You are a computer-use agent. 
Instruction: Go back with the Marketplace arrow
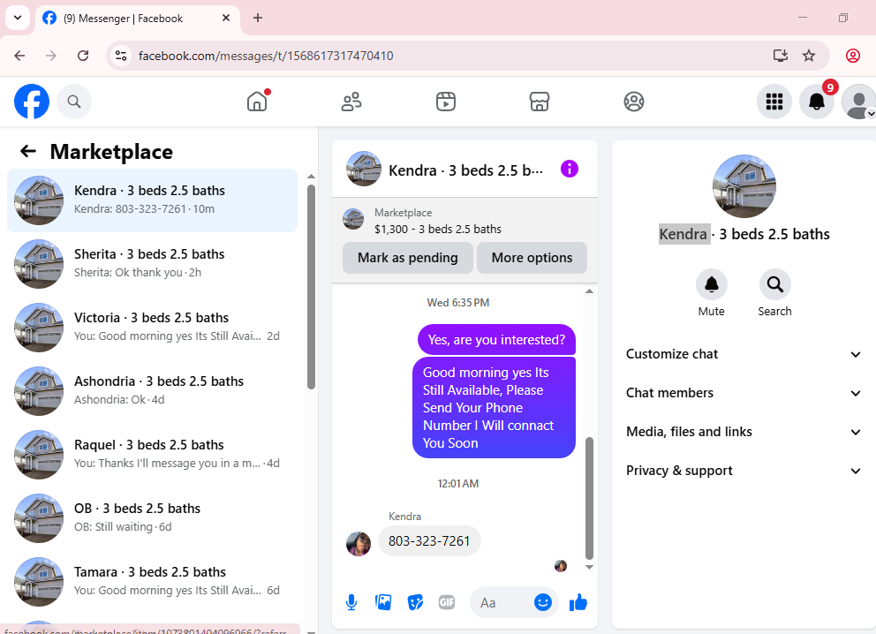[28, 151]
